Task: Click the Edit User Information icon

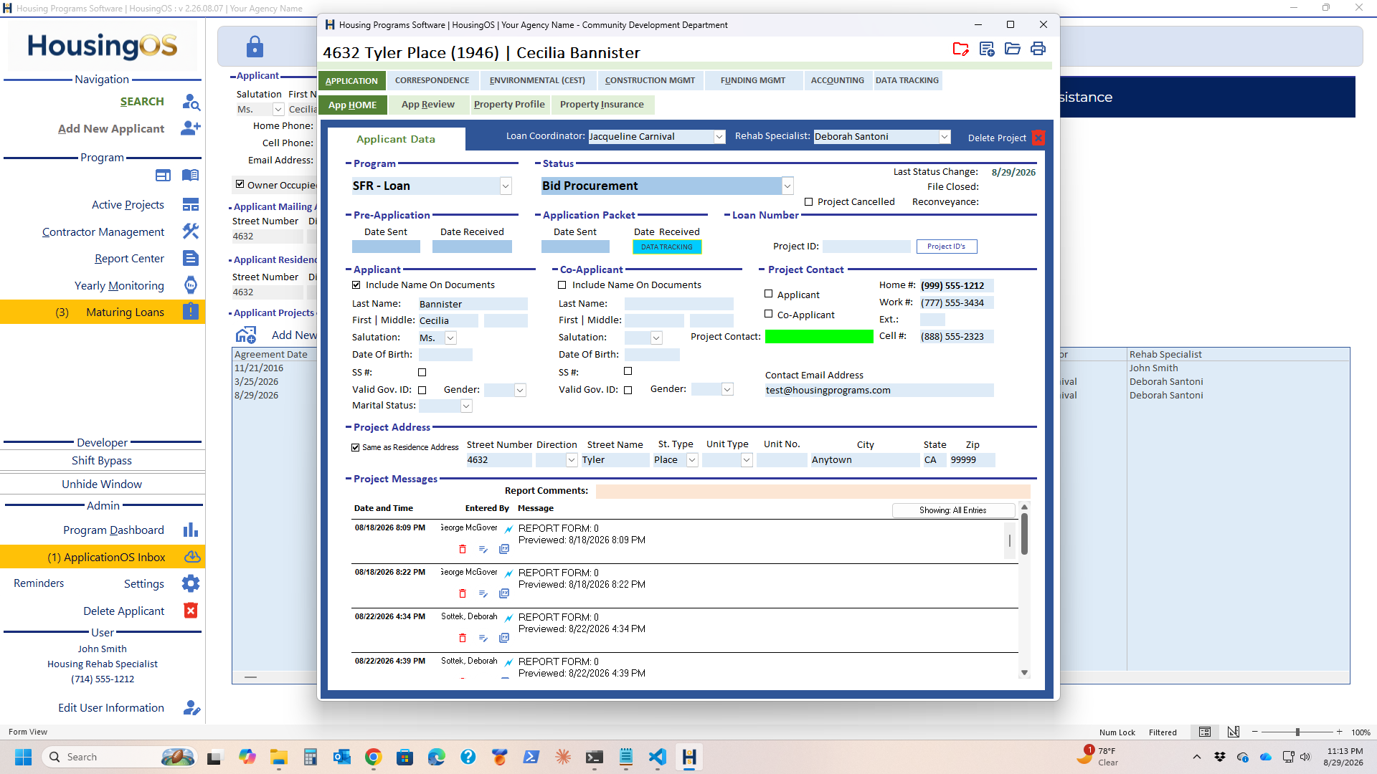Action: pos(191,707)
